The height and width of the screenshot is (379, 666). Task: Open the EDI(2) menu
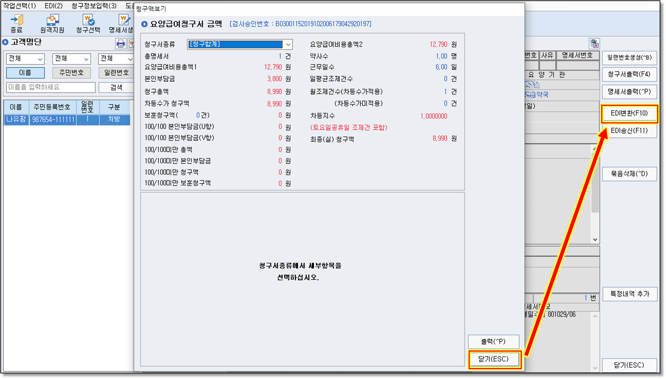click(x=53, y=6)
